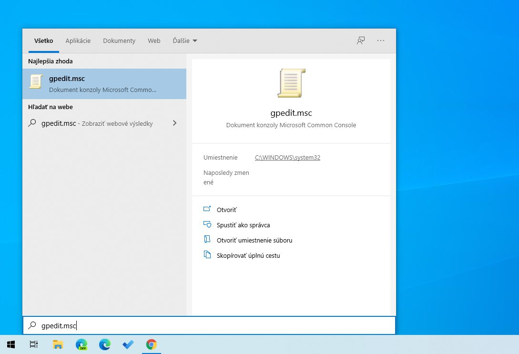Screen dimensions: 519x354
Task: Open the Windows Start menu
Action: [11, 345]
